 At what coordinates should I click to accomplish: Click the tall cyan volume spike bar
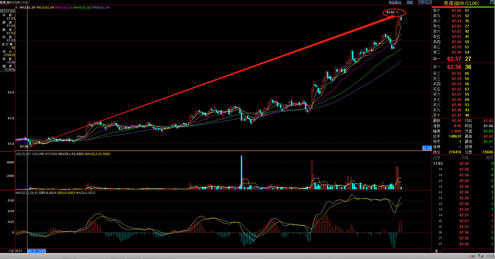coord(241,172)
